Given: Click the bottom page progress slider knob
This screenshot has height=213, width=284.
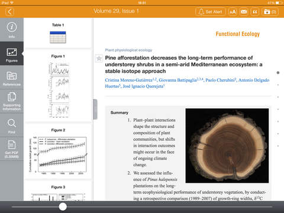Looking at the screenshot, I should [63, 206].
